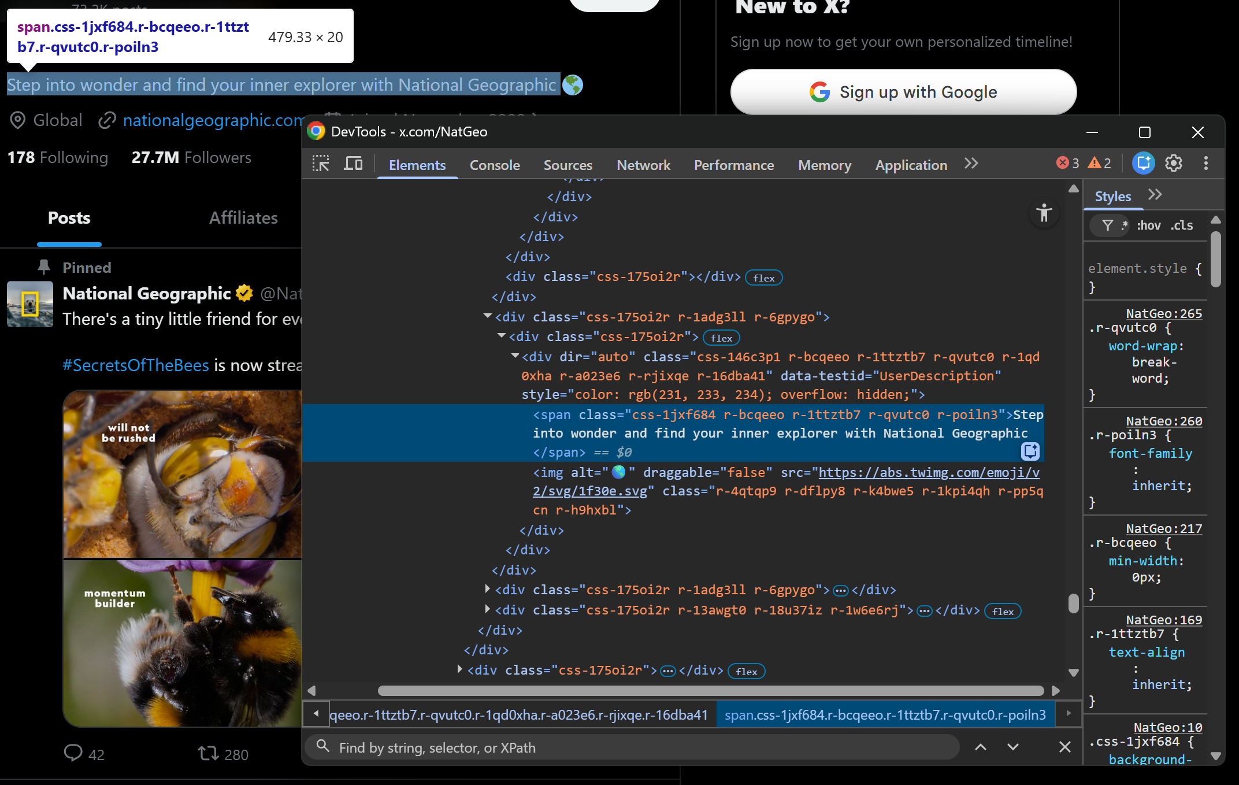Collapse div css-175oi2r r-1adg3ll r-6gpygo node
The image size is (1239, 785).
click(488, 316)
